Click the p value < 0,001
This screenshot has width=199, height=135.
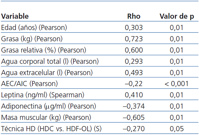tap(176, 84)
